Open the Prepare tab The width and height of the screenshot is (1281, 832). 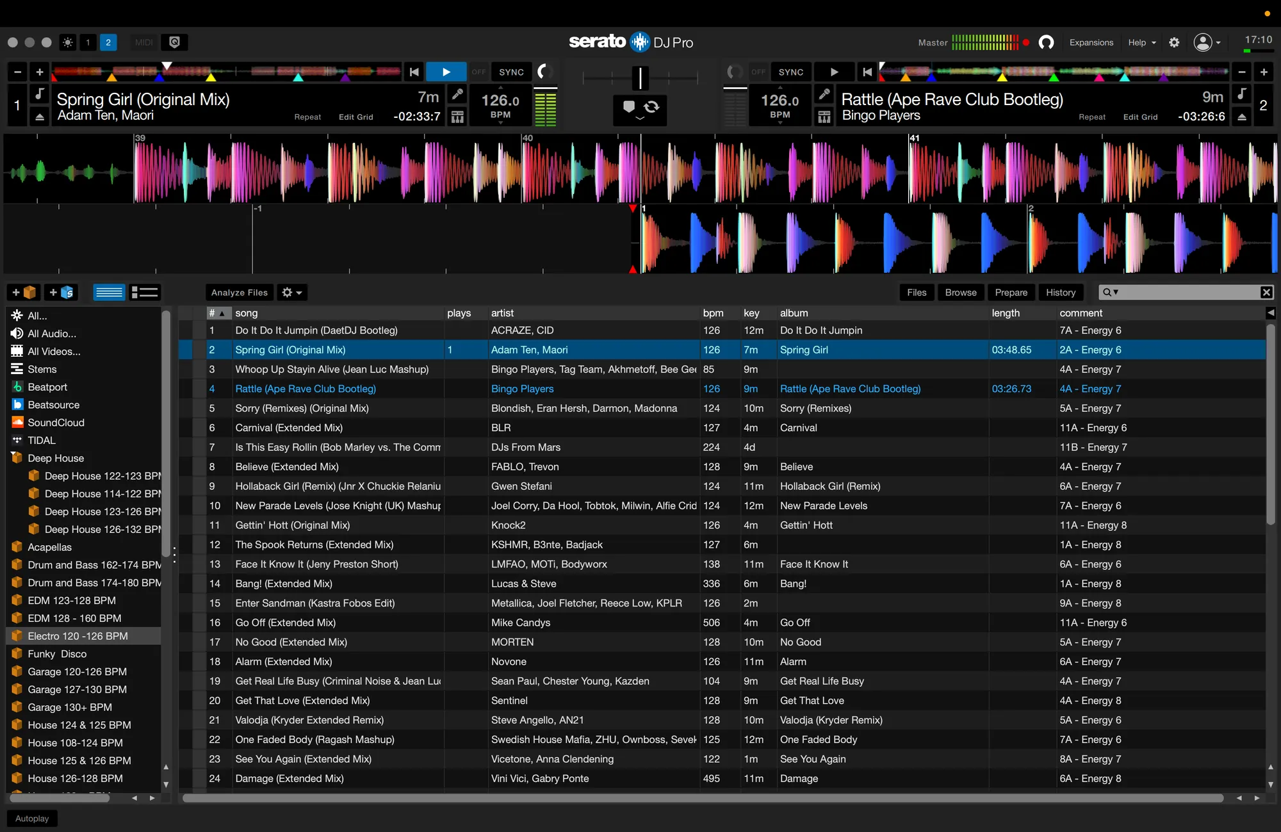coord(1011,293)
